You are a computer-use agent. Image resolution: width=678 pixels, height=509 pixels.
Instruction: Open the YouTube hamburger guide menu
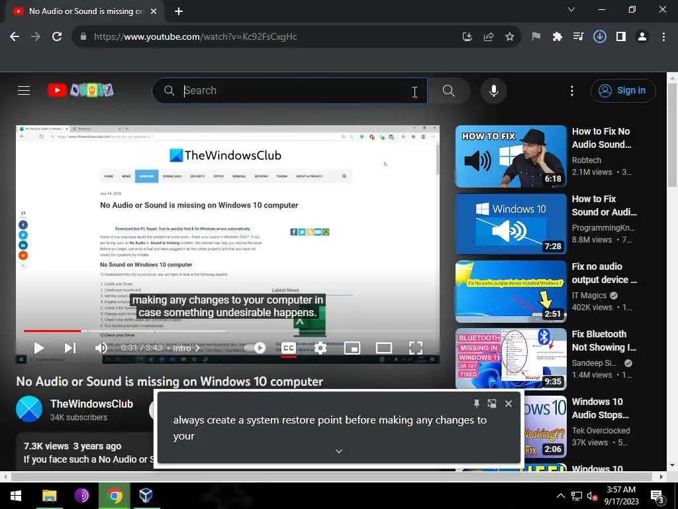[x=24, y=90]
